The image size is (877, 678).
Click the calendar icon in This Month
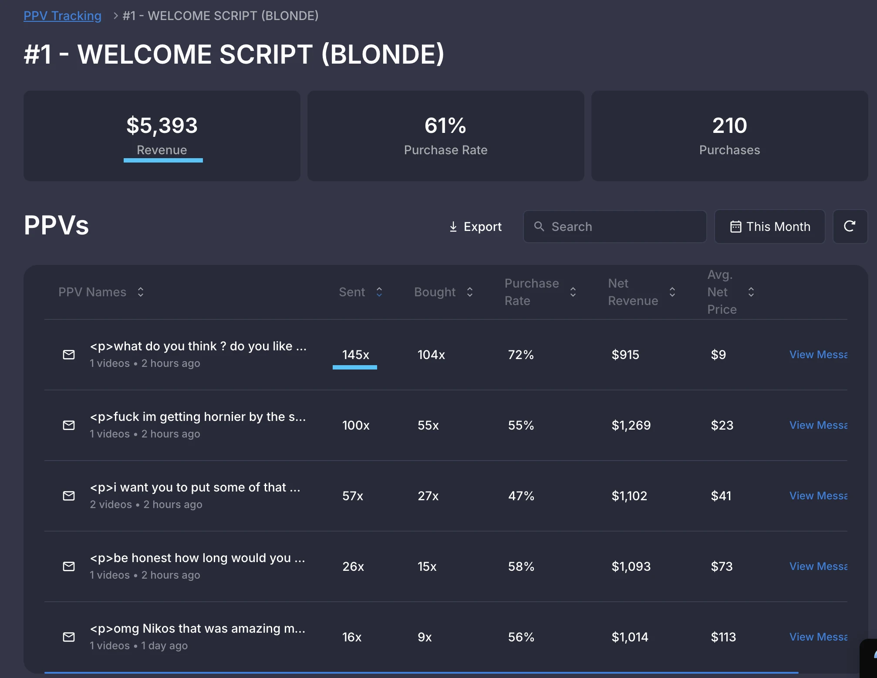tap(735, 227)
